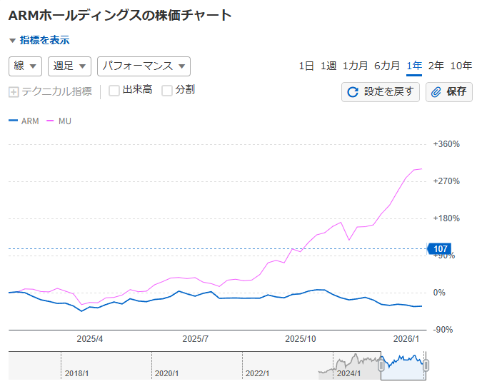Open the 週足 interval dropdown
Image resolution: width=477 pixels, height=389 pixels.
click(x=69, y=66)
